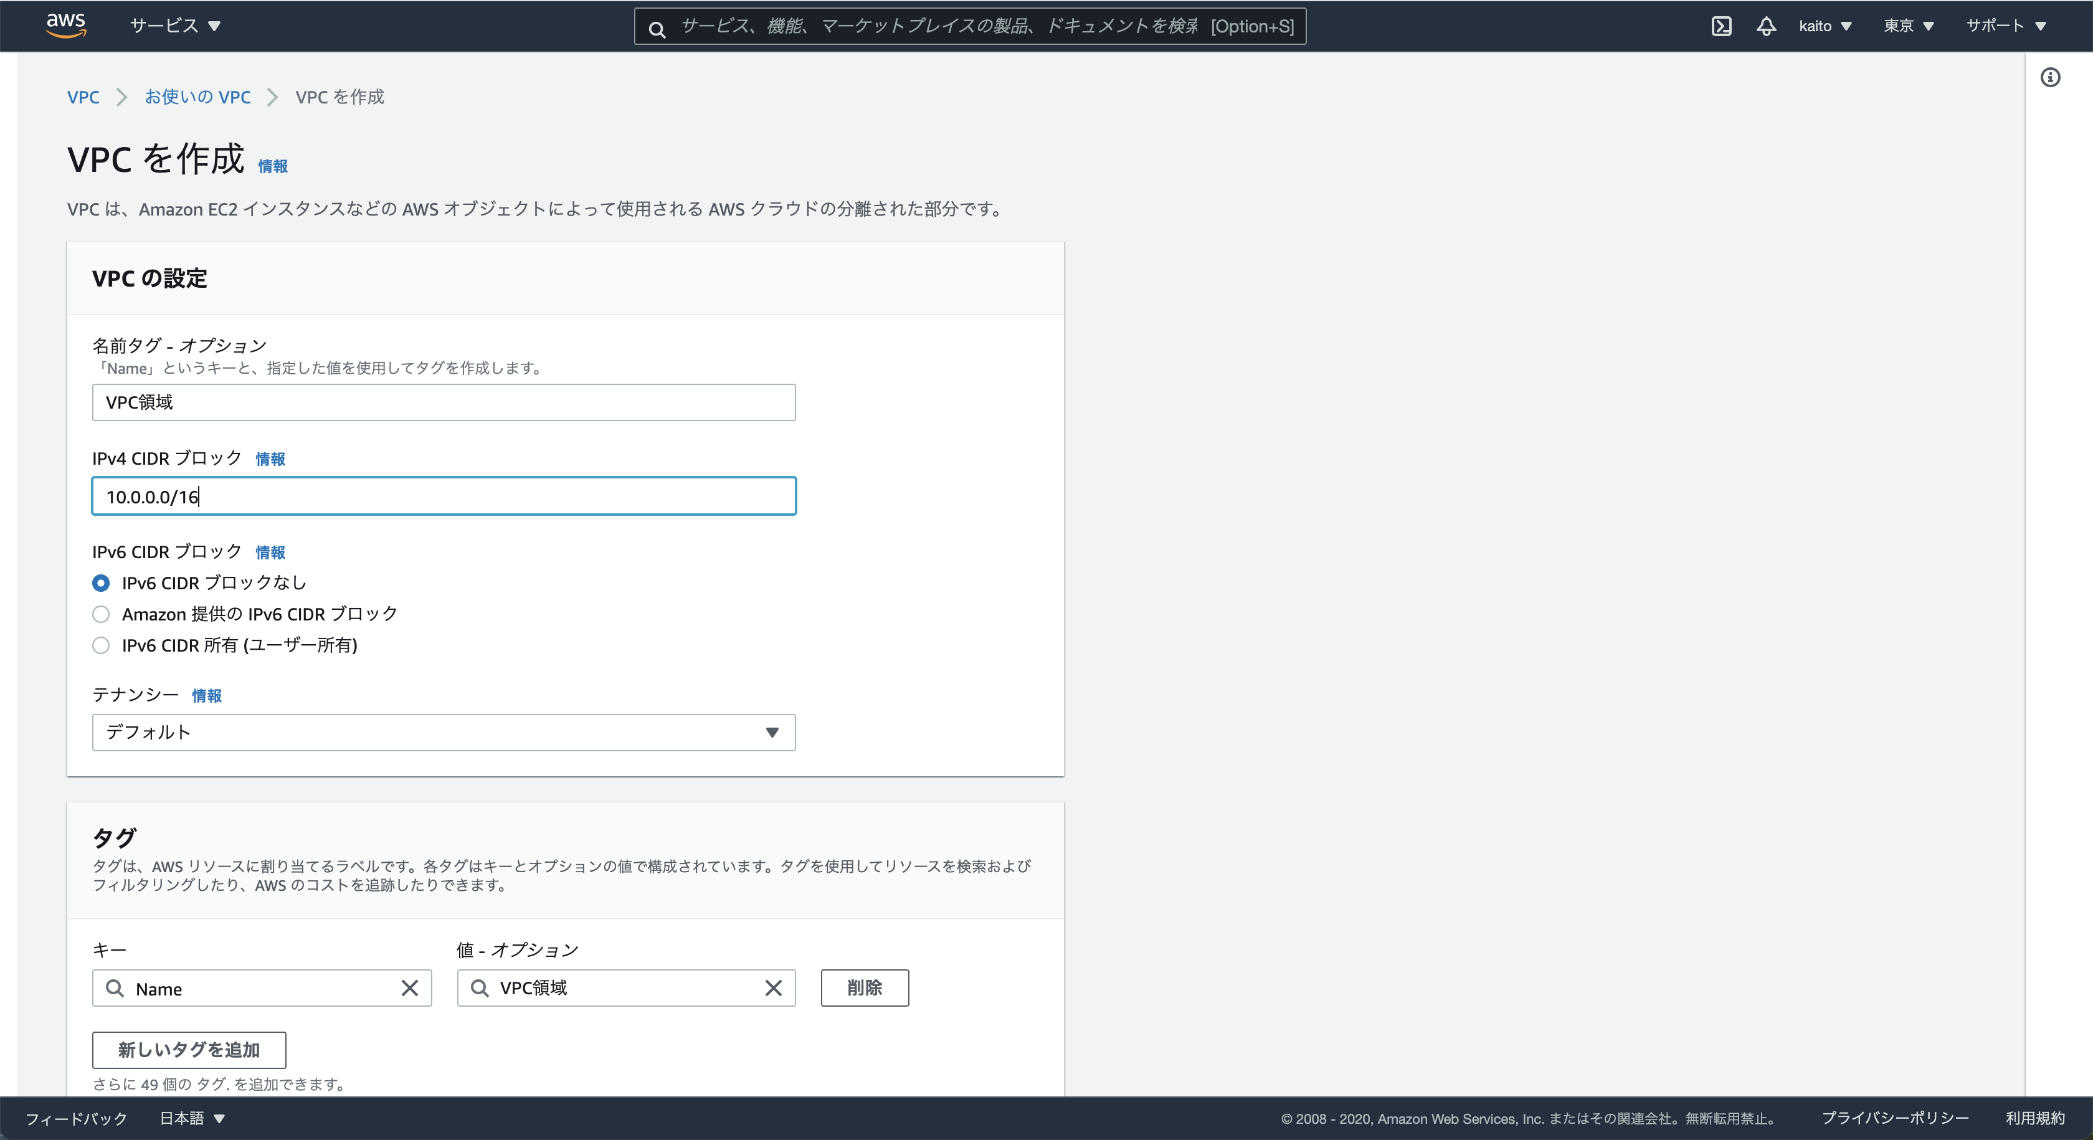Open the 東京 region selector

pos(1908,26)
